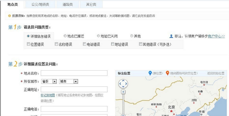The width and height of the screenshot is (229, 116).
Task: Open the 商户中心 link
Action: coord(216,36)
